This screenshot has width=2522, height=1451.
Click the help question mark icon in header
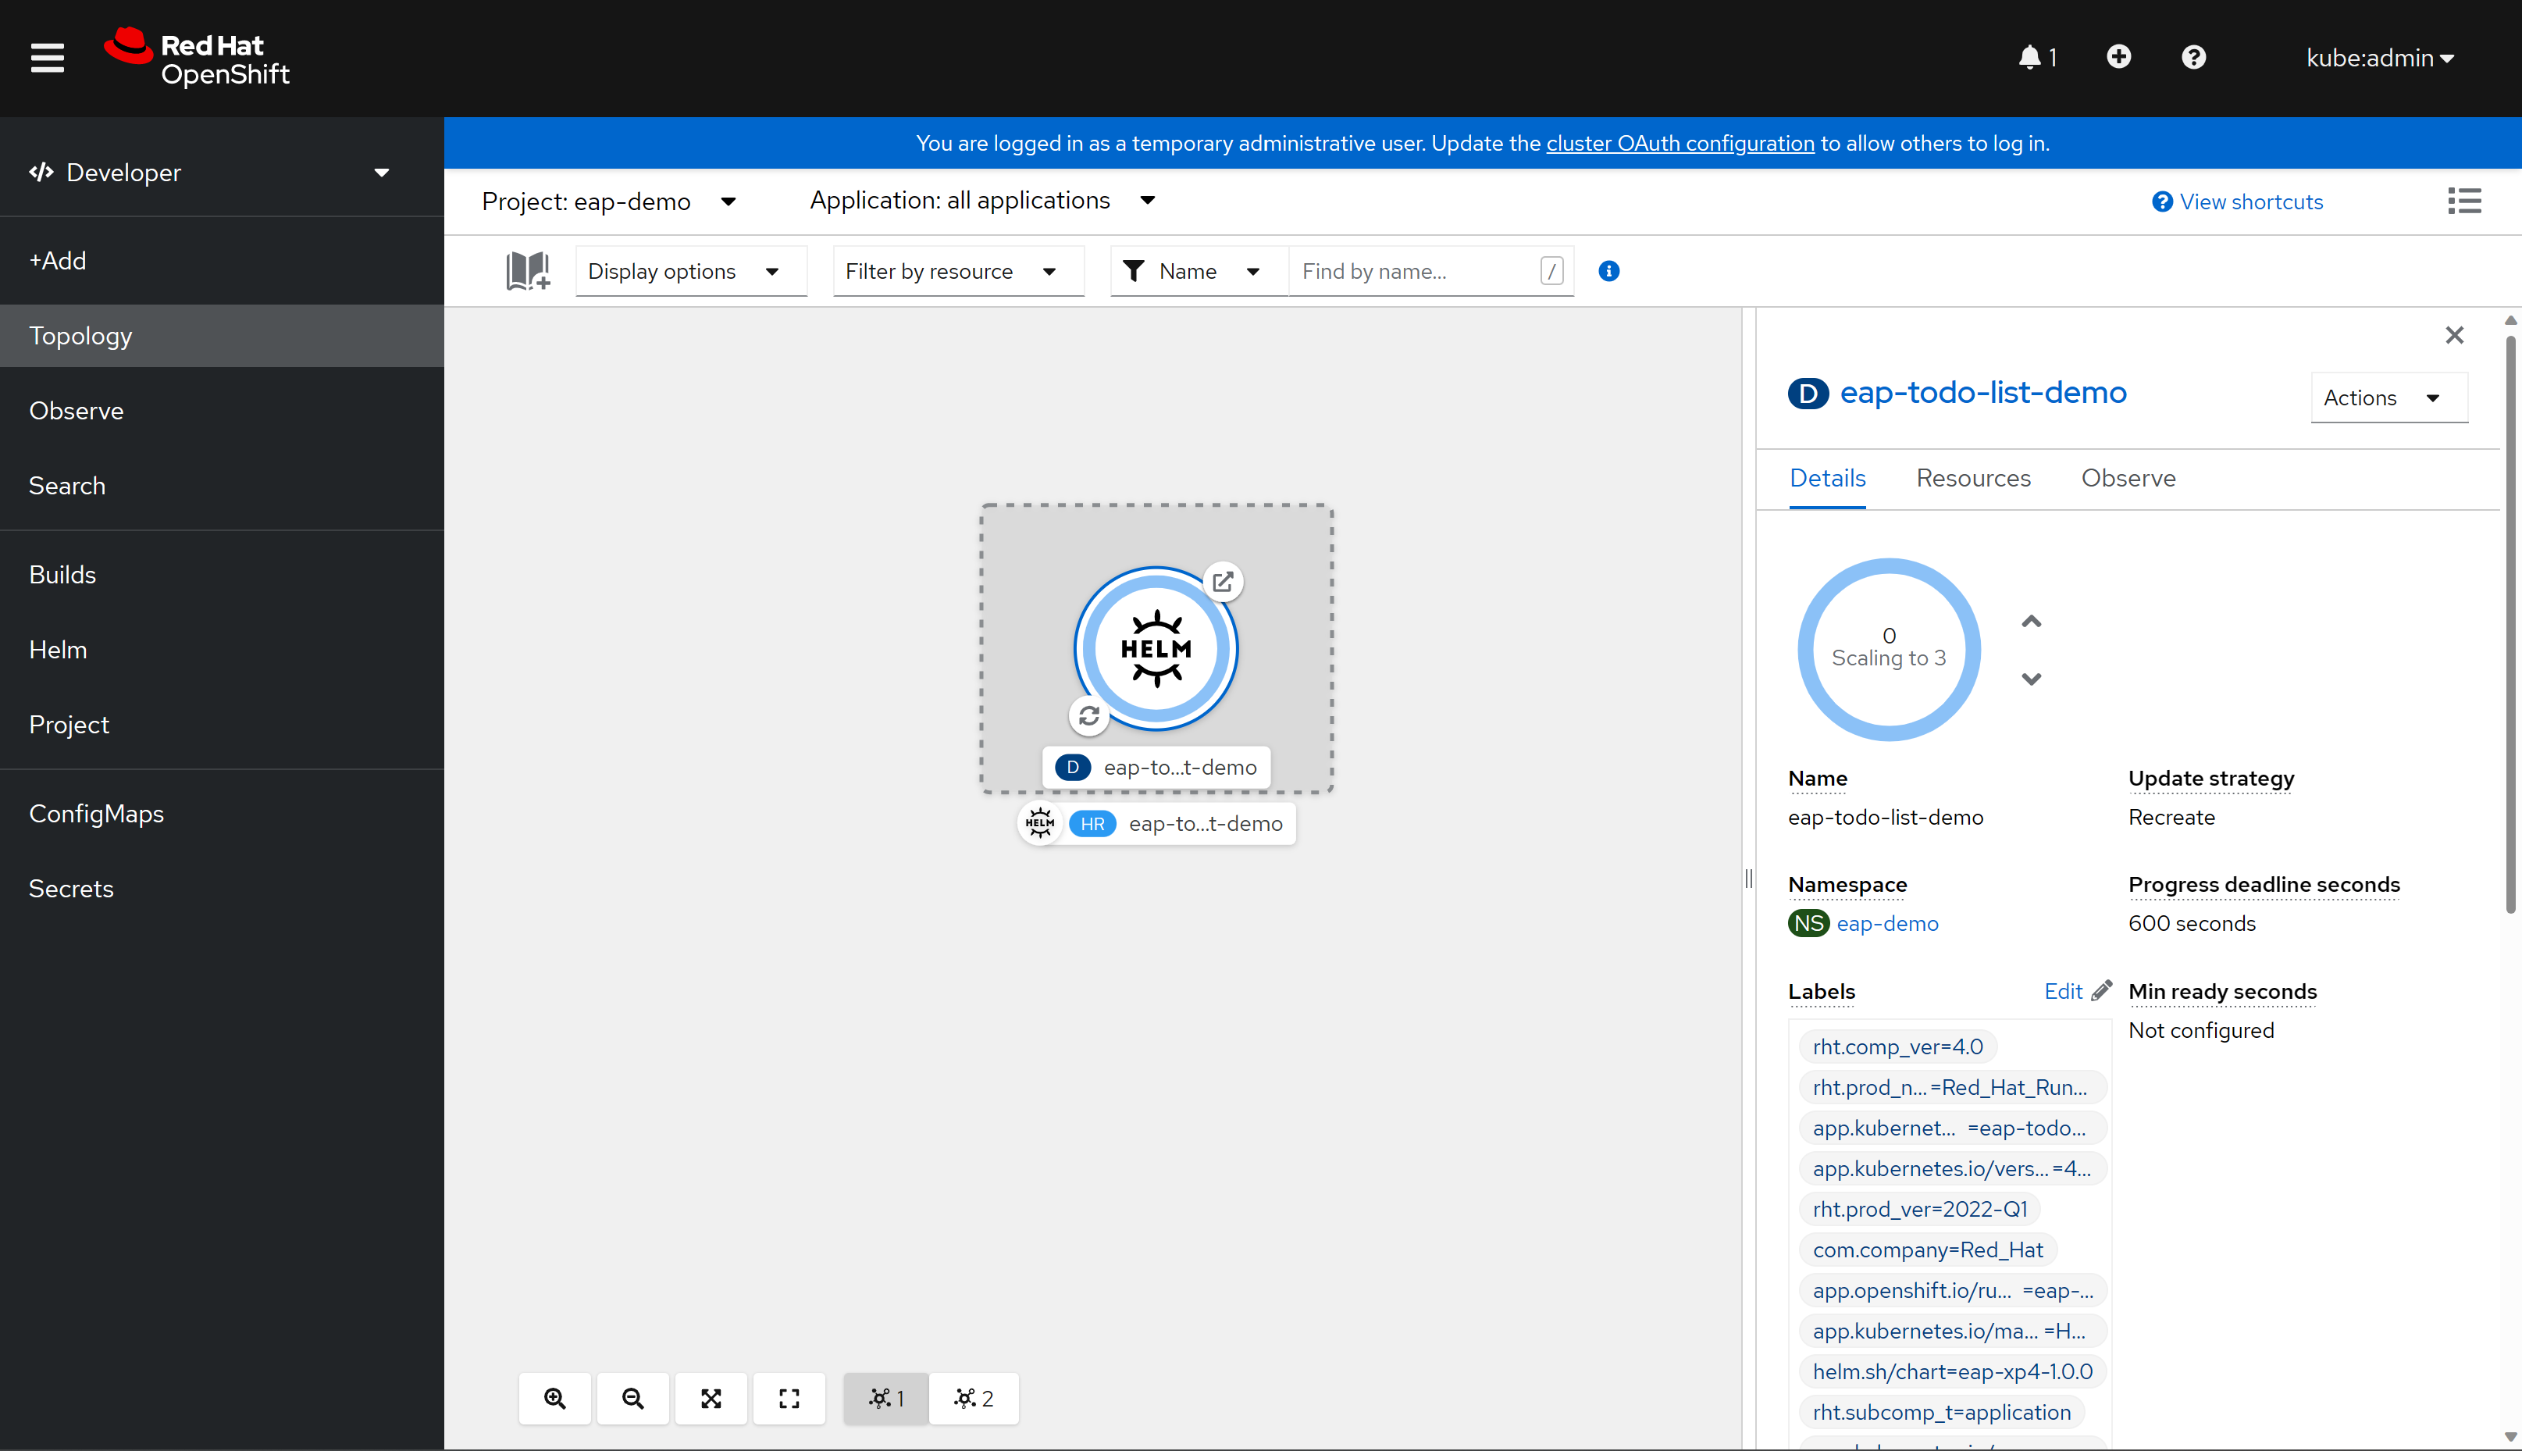(x=2193, y=57)
